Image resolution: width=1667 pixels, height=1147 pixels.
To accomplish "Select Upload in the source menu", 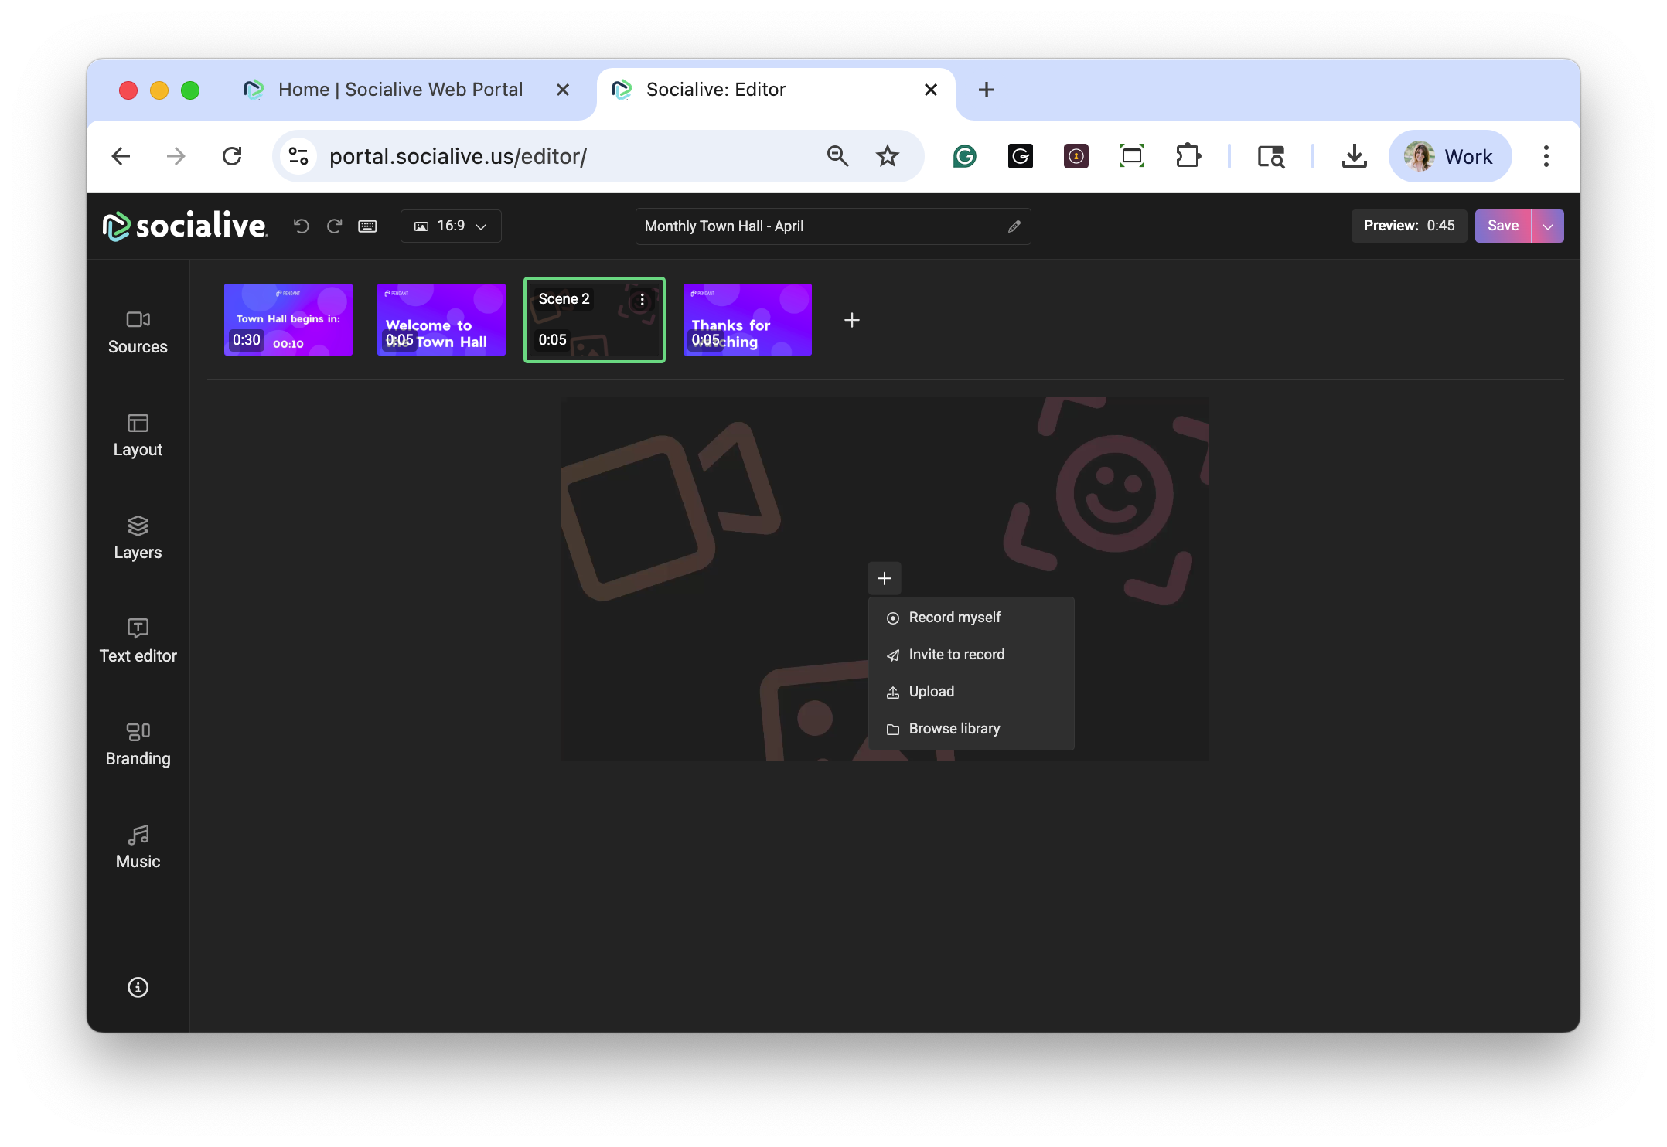I will [931, 692].
